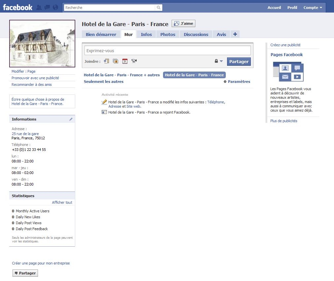Click Adresse link in recent activity

point(115,106)
